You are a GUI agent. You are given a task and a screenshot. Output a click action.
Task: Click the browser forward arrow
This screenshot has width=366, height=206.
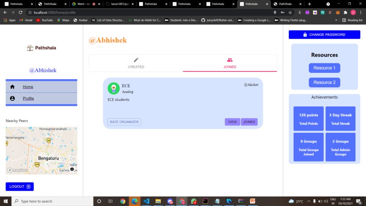[x=13, y=12]
